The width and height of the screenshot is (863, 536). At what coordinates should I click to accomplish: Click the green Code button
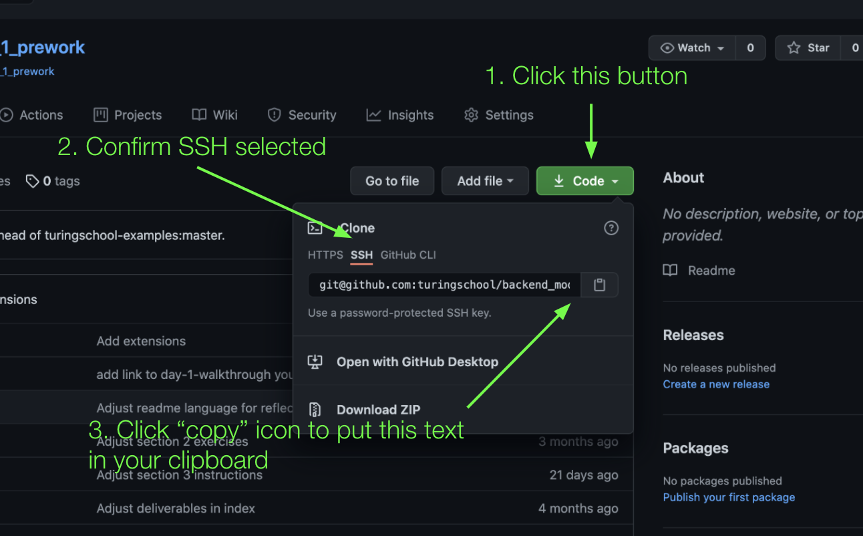584,180
